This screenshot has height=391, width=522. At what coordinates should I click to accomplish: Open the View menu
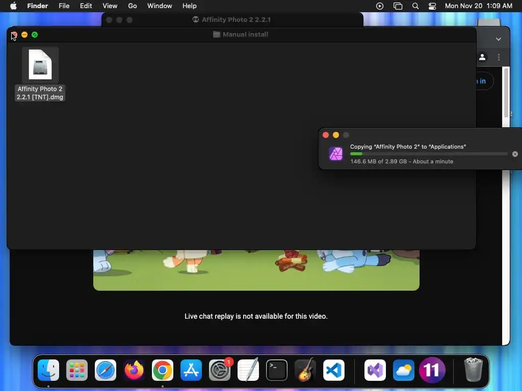point(110,6)
